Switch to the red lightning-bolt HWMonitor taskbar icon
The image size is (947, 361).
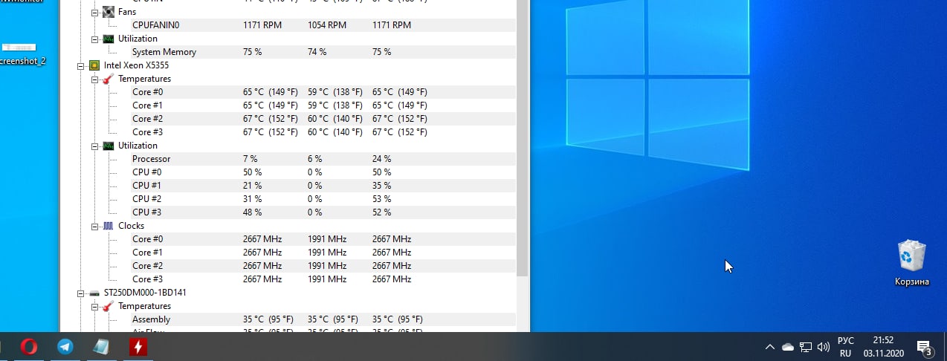(138, 347)
